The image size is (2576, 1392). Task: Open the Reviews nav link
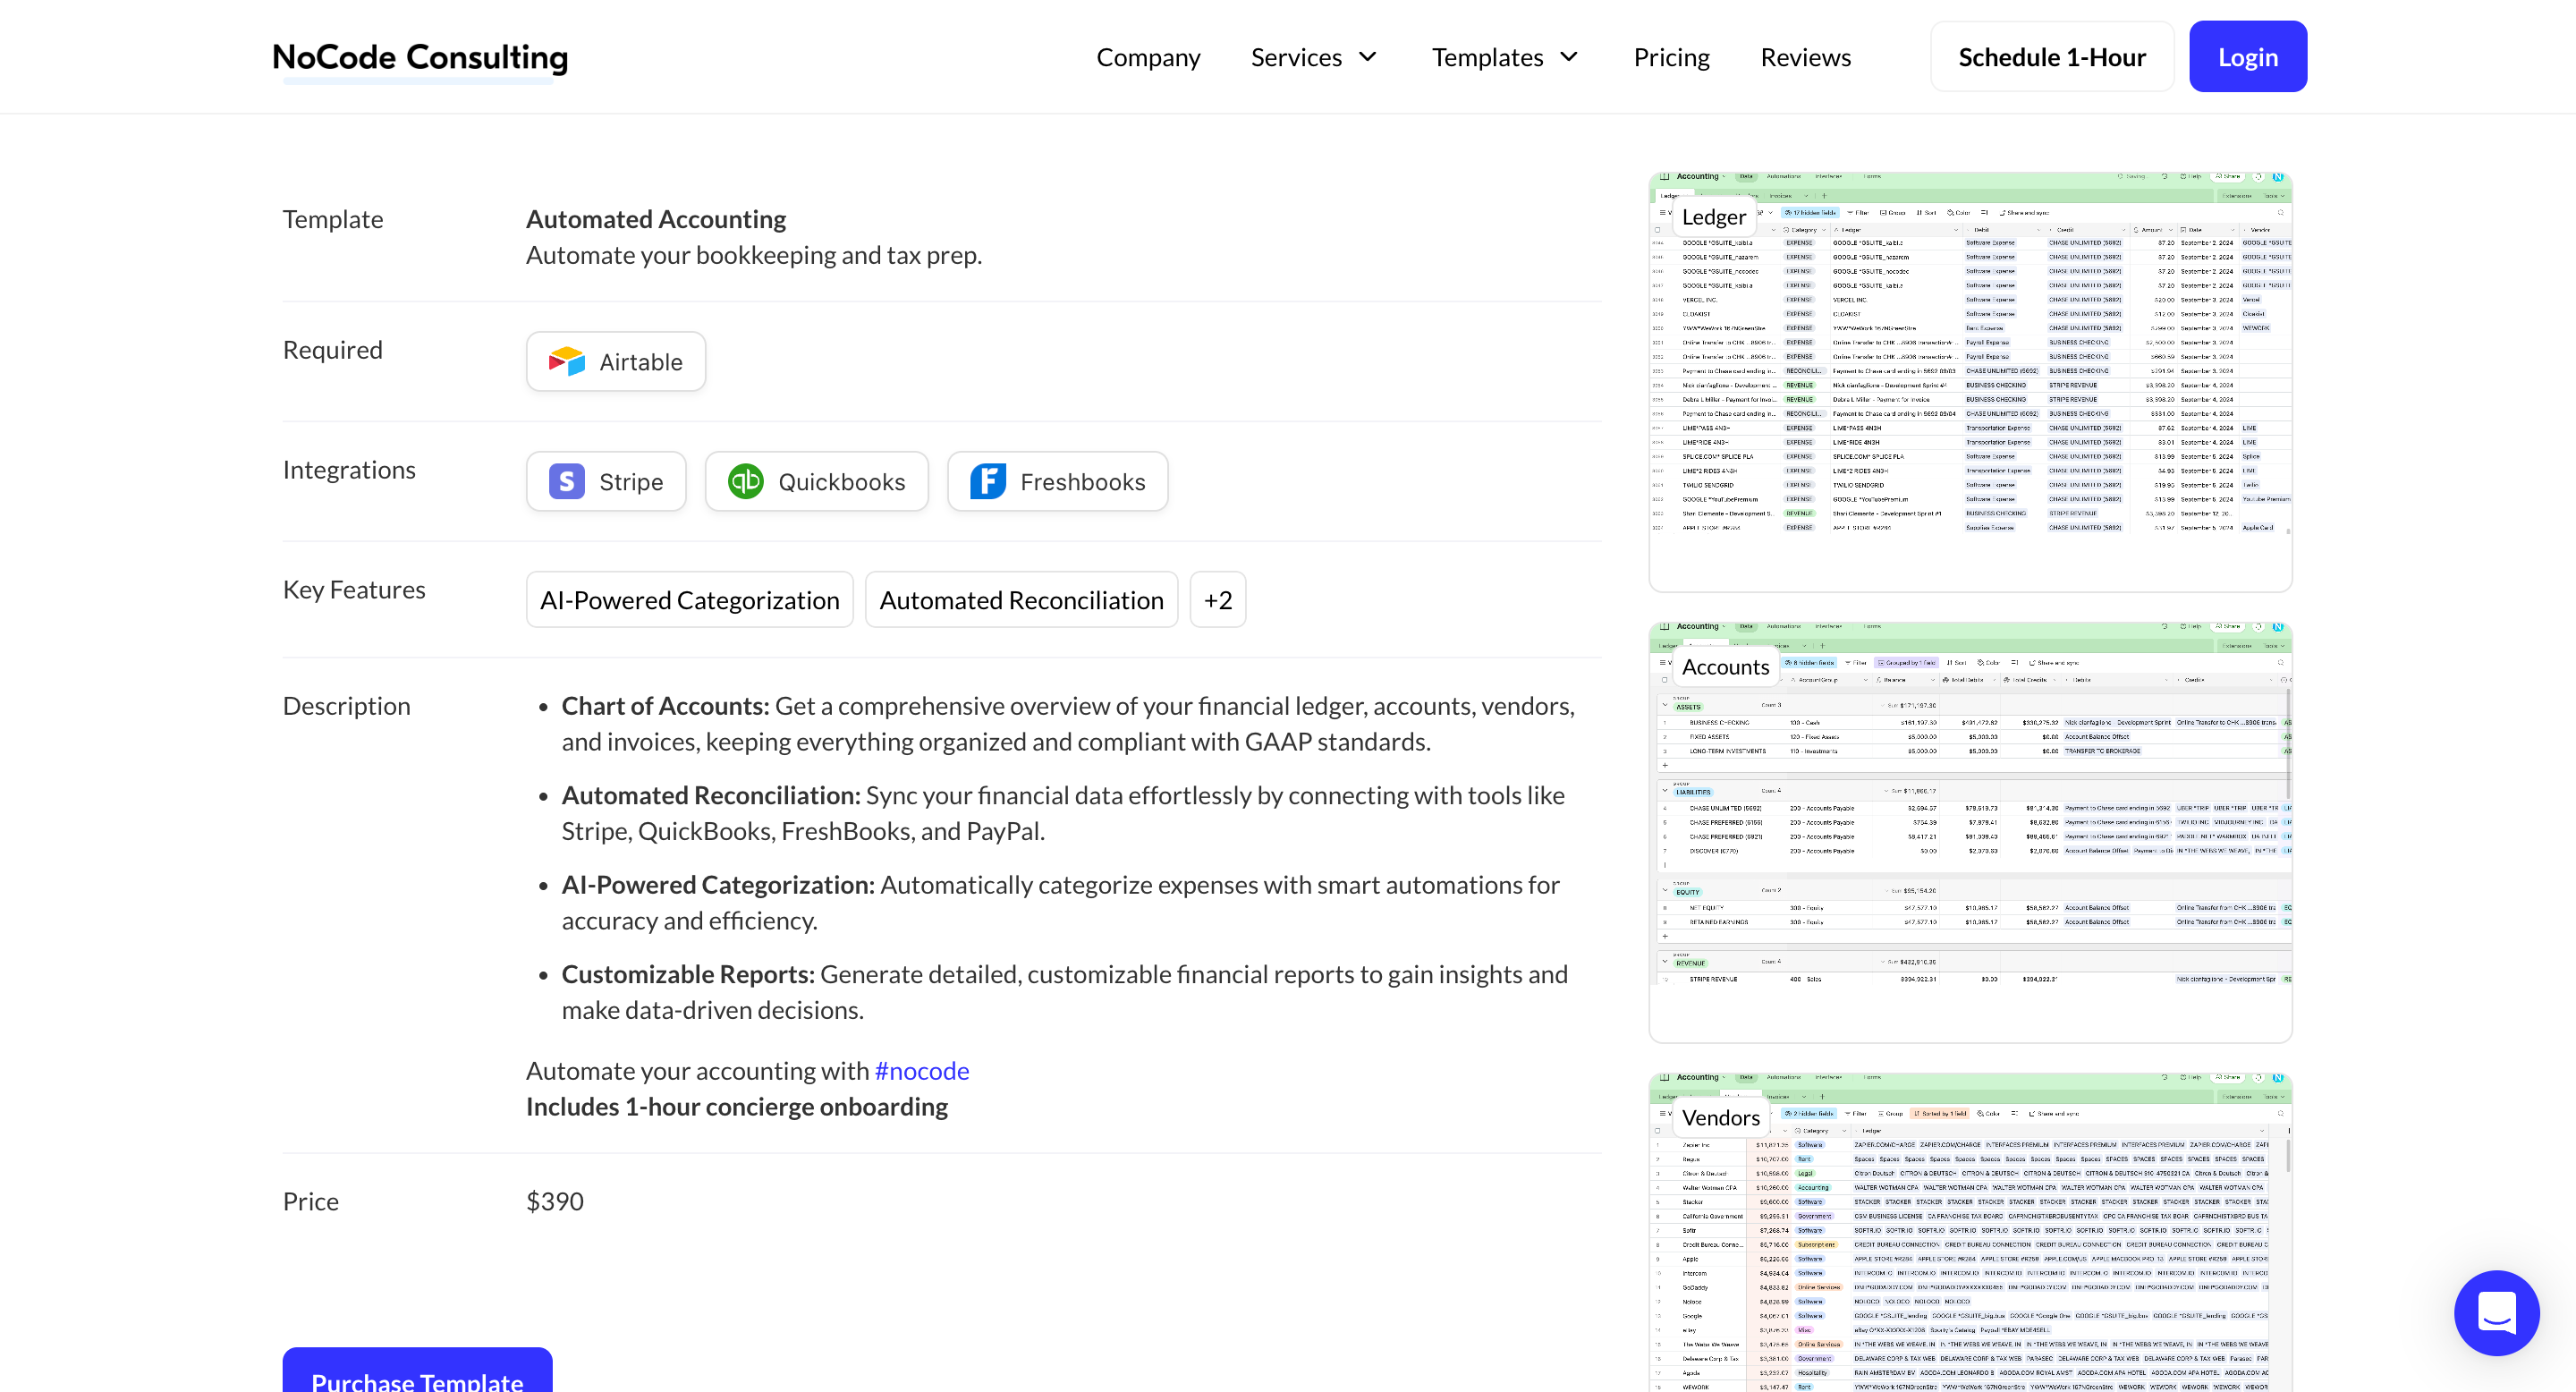coord(1805,58)
